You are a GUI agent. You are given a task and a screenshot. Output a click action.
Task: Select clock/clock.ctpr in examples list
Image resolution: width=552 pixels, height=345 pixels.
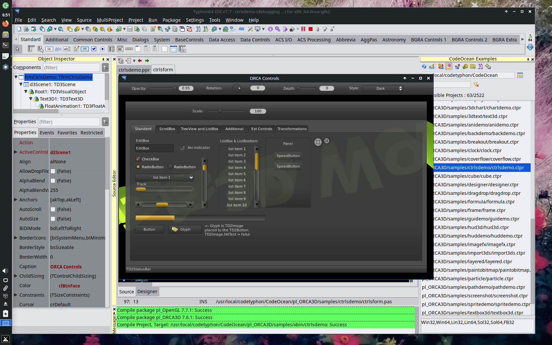coord(482,150)
